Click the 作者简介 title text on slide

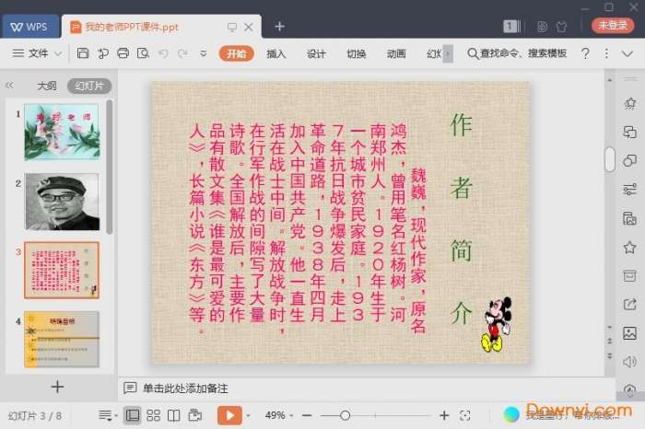tap(461, 218)
